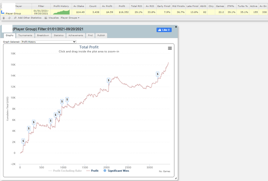Sort by the Active column header
Viewport: 268px width, 181px height.
[253, 6]
